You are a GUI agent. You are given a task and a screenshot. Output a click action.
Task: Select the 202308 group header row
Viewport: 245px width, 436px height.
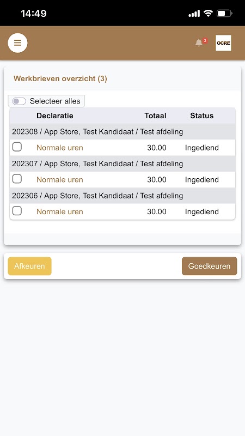tap(122, 131)
